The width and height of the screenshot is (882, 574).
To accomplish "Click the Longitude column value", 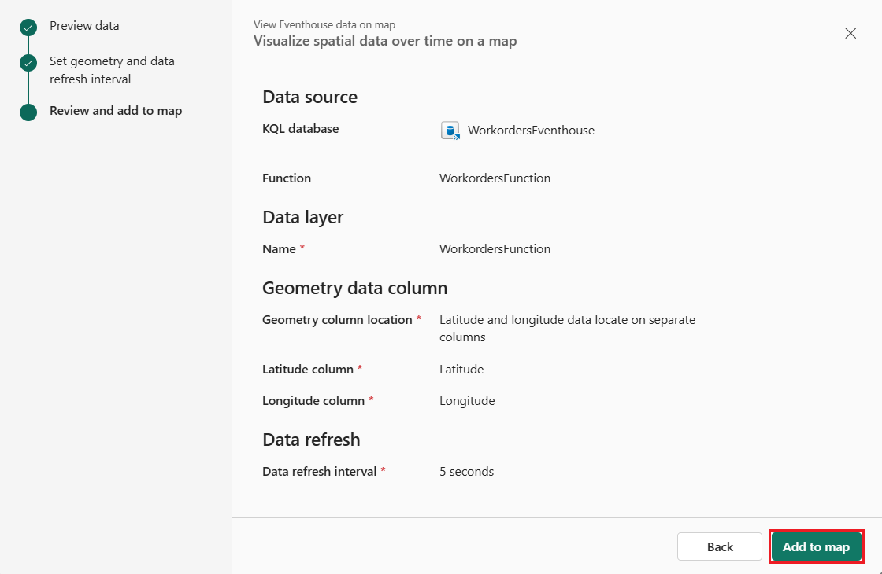I will coord(466,400).
